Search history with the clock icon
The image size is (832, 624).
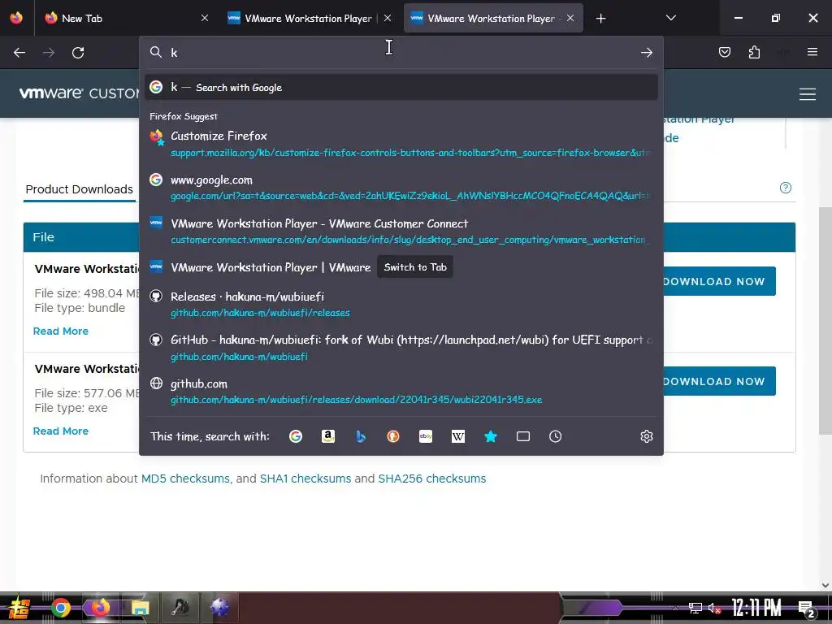(556, 436)
